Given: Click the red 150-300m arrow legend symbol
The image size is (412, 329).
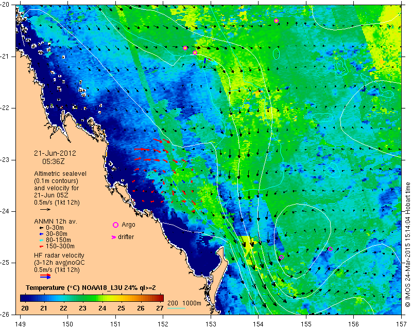Looking at the screenshot, I should 41,246.
